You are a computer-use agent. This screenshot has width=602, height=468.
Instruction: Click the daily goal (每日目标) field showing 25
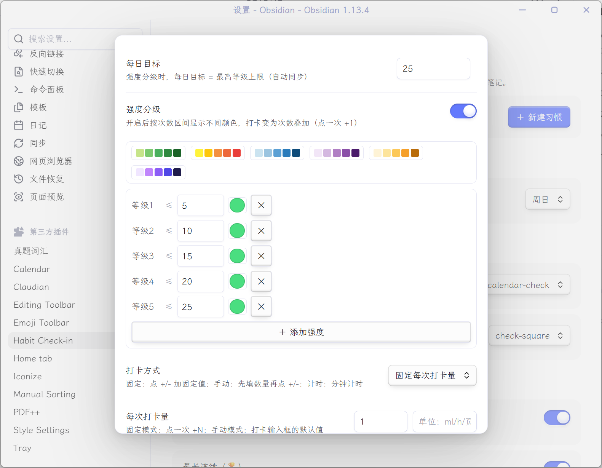click(433, 69)
